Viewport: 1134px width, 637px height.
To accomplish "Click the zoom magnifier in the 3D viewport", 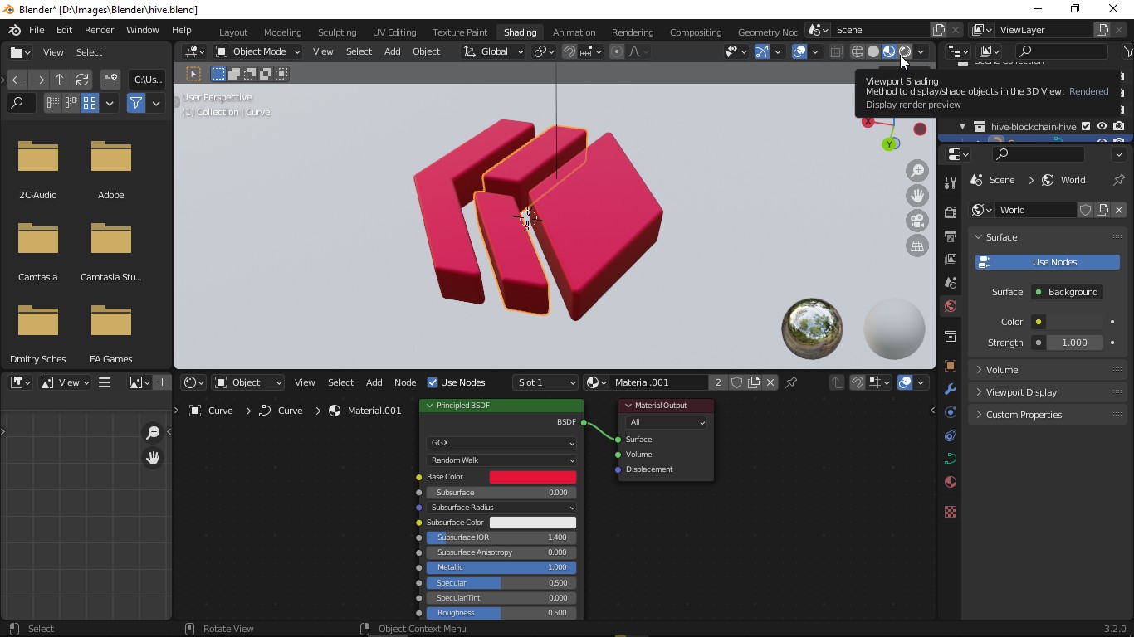I will click(917, 171).
